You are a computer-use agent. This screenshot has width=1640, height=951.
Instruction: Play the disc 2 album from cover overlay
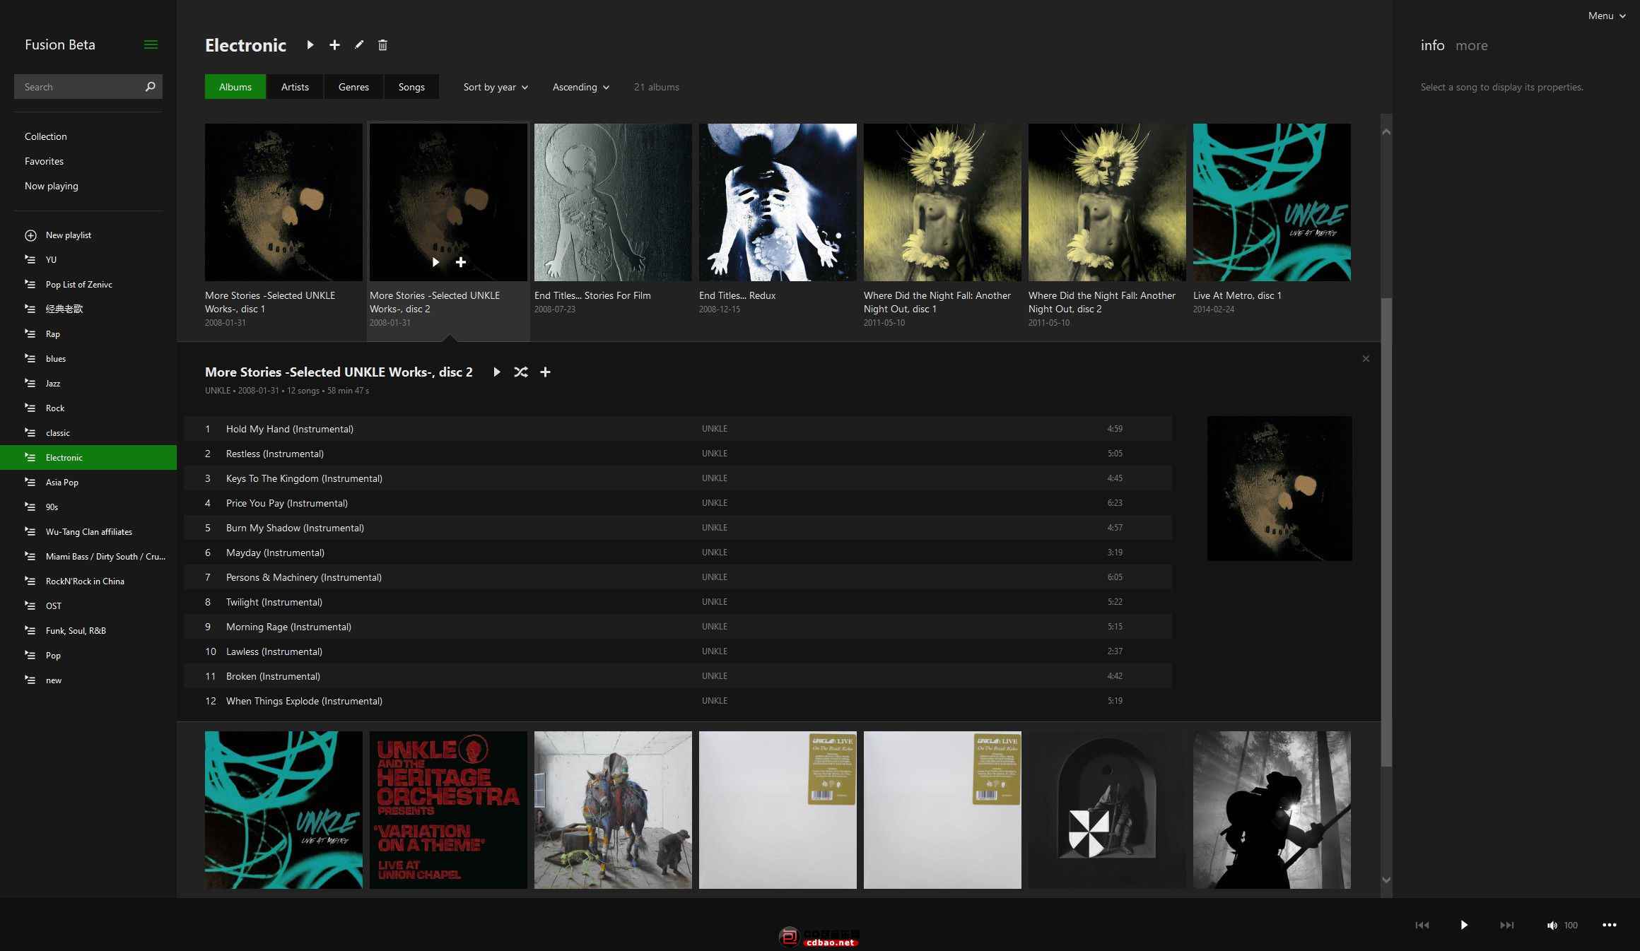click(x=436, y=262)
